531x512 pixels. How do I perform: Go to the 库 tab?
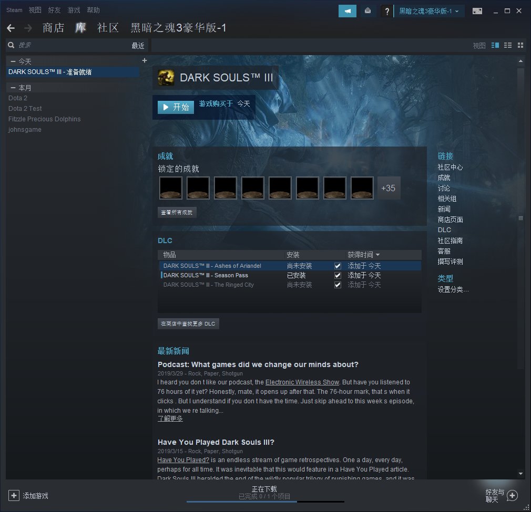click(x=80, y=28)
